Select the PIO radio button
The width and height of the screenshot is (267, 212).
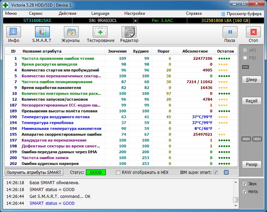click(245, 58)
